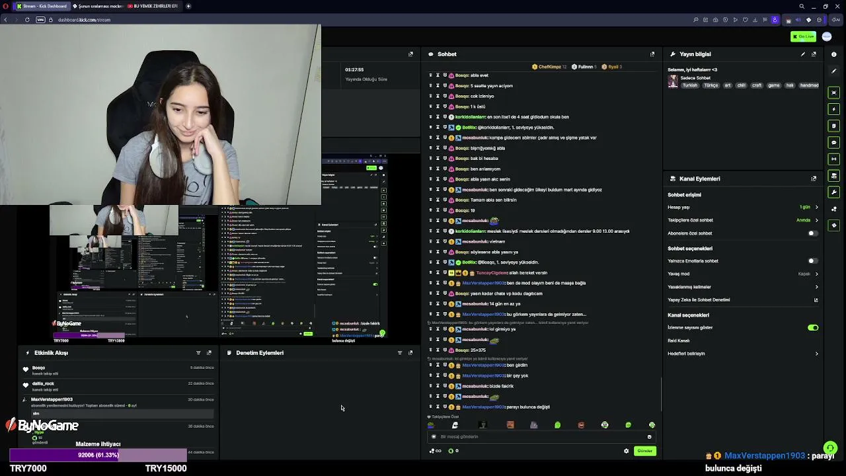Viewport: 846px width, 476px height.
Task: Select dalila_rock follow event in activity feed
Action: pyautogui.click(x=119, y=387)
